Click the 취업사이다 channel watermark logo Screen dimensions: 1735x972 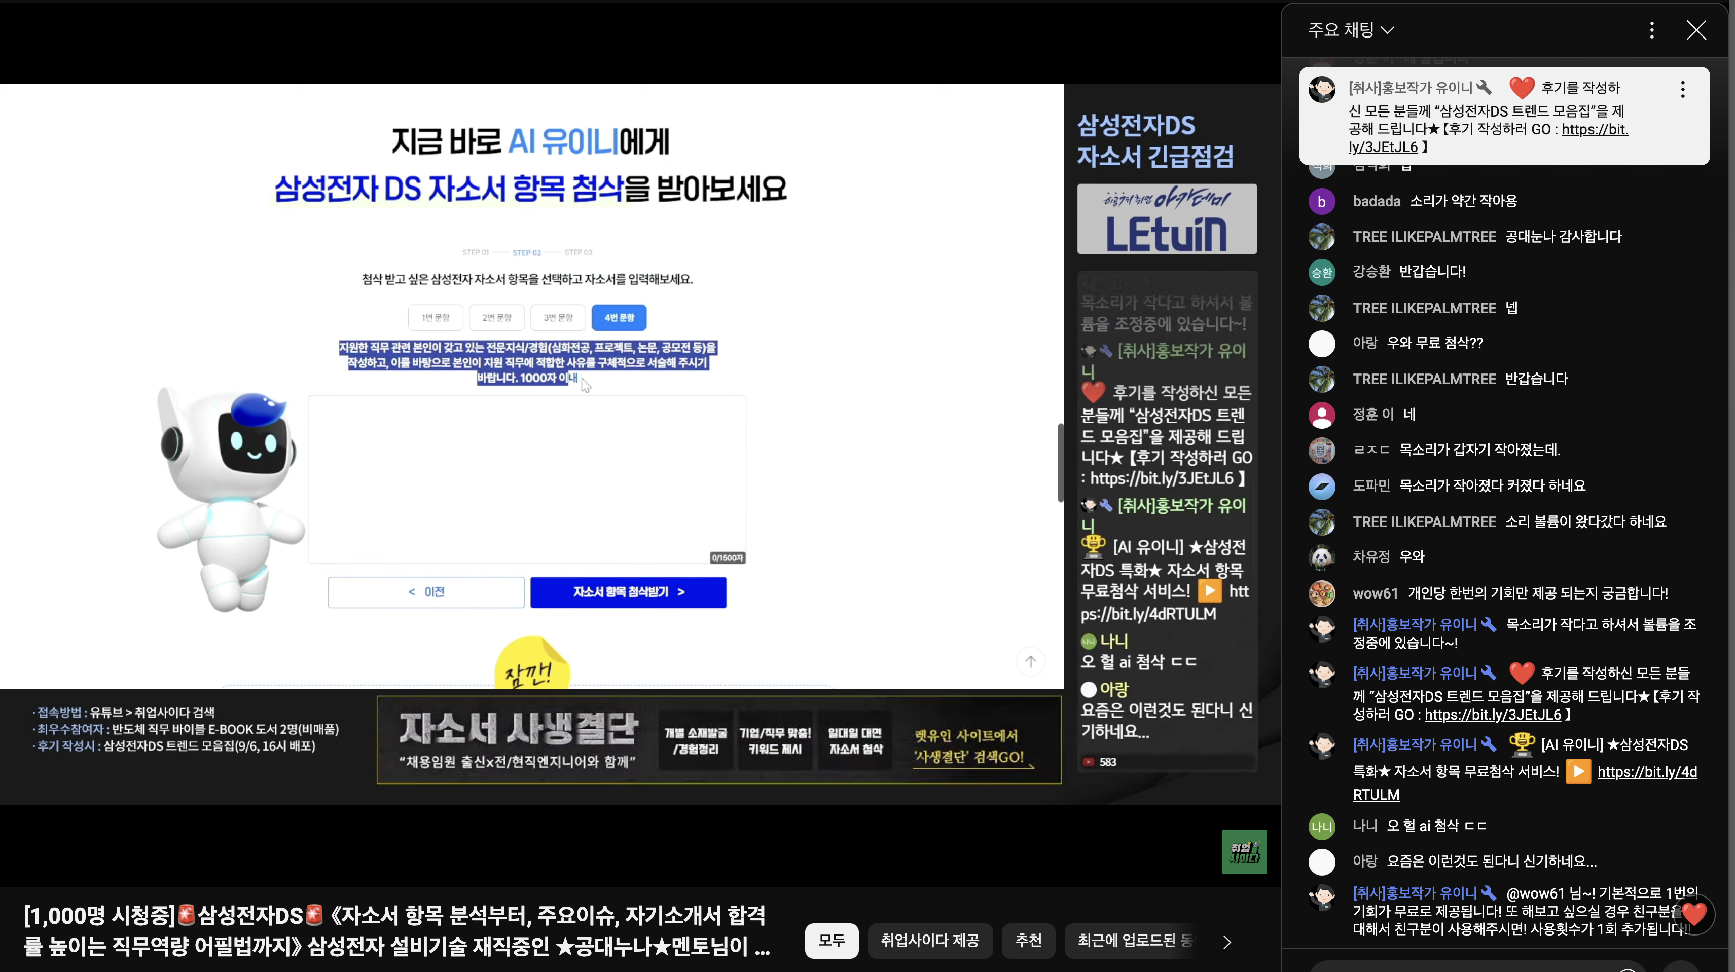click(x=1244, y=851)
